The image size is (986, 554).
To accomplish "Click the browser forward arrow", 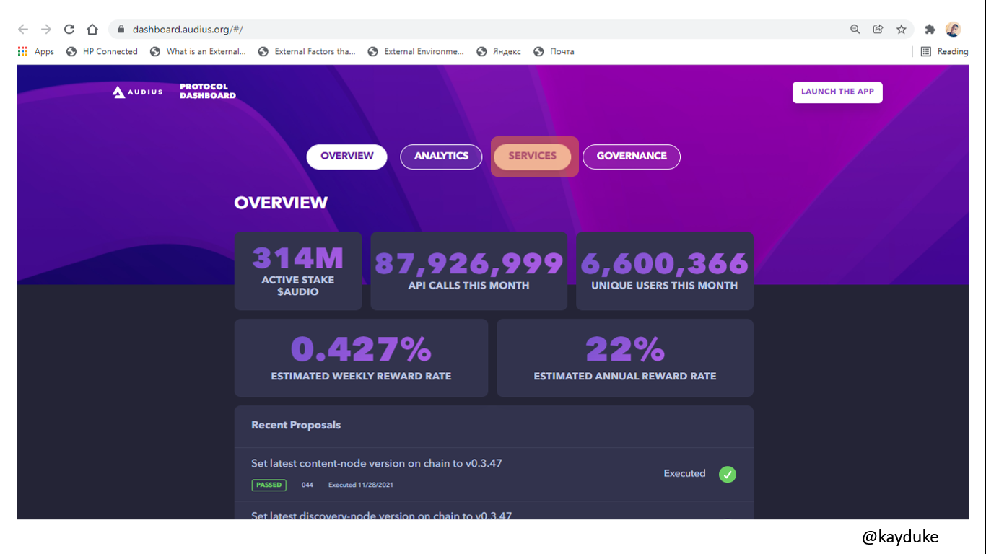I will (46, 30).
